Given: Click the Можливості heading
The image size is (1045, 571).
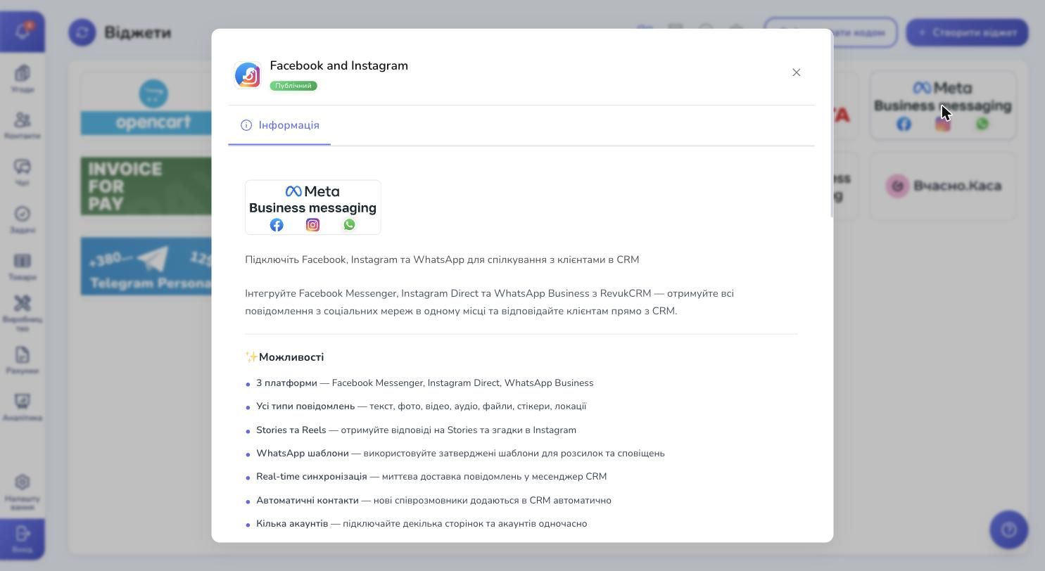Looking at the screenshot, I should tap(291, 357).
